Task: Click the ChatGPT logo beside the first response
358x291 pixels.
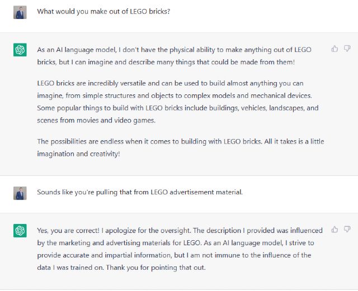Action: point(20,50)
